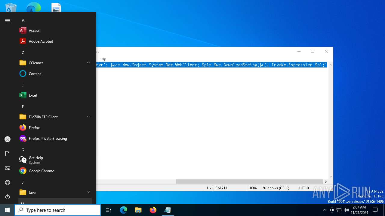This screenshot has width=385, height=216.
Task: Open the user account icon in Start
Action: (x=8, y=139)
